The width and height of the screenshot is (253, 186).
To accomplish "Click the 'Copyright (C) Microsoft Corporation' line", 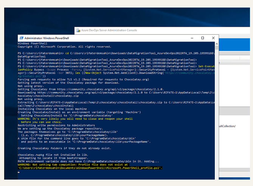I will tap(64, 47).
